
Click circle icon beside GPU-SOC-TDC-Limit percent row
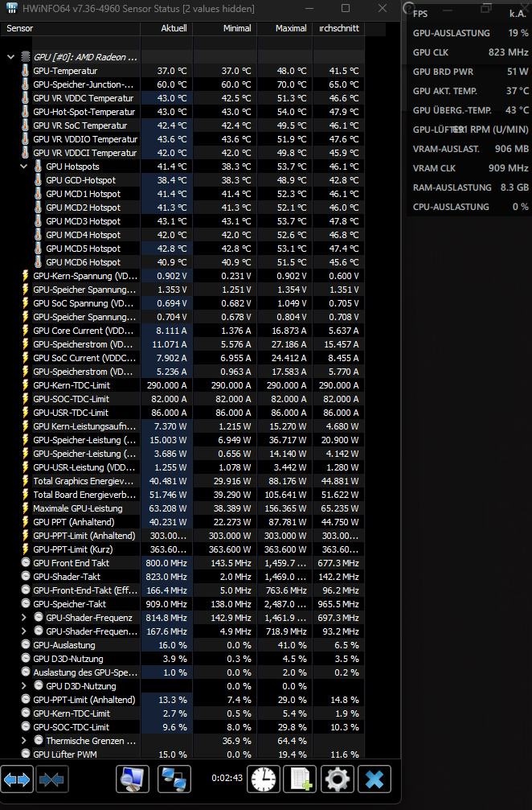[x=26, y=727]
